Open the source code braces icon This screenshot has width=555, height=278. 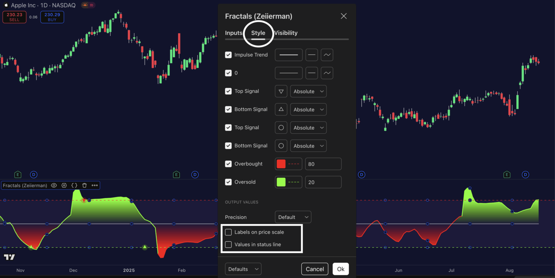click(74, 185)
